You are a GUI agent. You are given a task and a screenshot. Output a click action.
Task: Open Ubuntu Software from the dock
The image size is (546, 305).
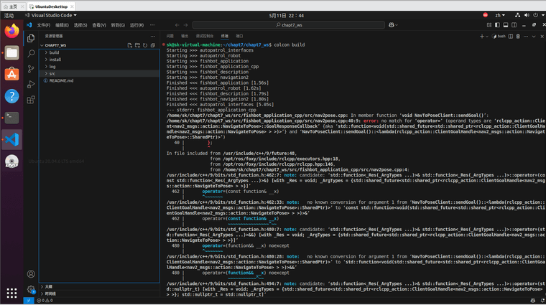(11, 75)
